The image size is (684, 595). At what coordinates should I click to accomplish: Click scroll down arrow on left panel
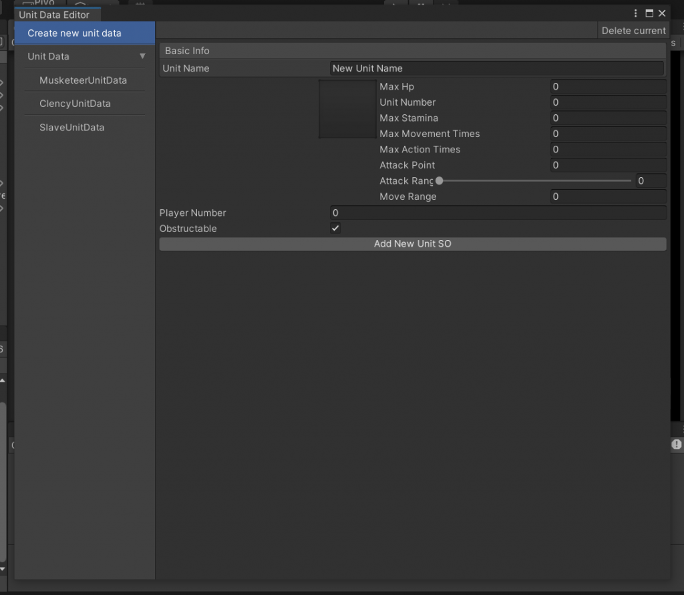coord(3,569)
